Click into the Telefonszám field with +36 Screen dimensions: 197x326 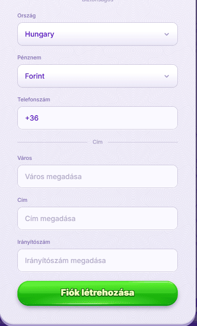pos(98,118)
